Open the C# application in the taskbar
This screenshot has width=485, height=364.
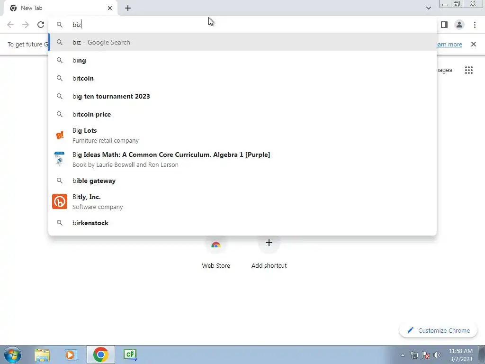pos(130,355)
